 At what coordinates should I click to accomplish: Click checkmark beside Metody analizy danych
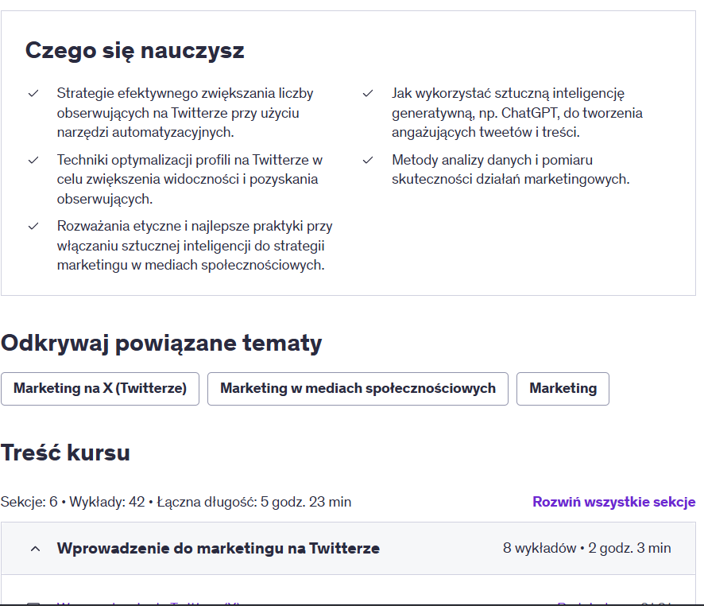tap(368, 160)
